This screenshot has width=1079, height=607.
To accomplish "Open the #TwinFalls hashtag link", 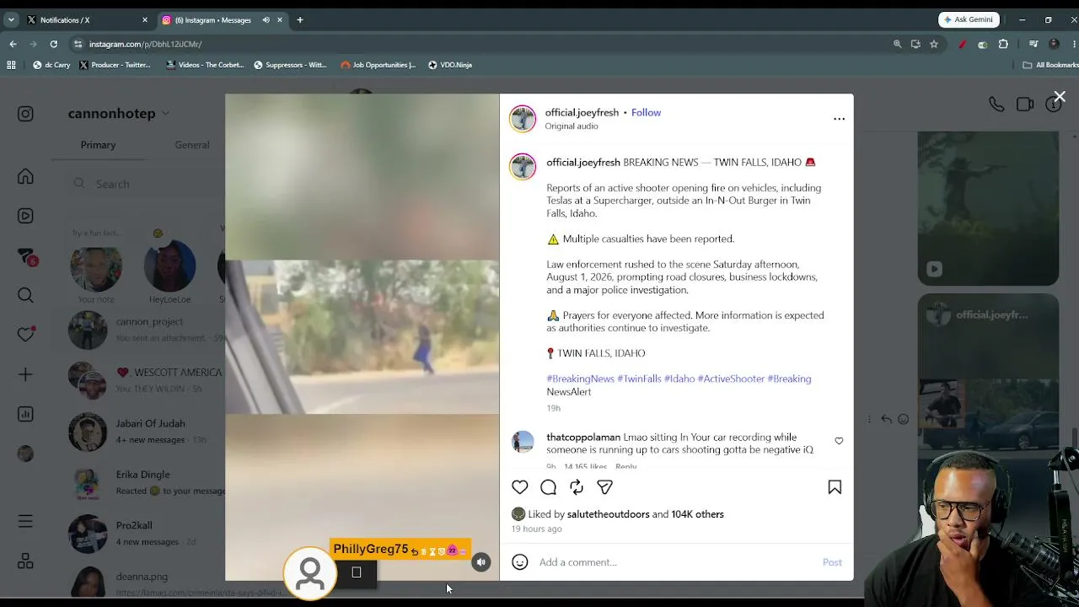I will [639, 379].
